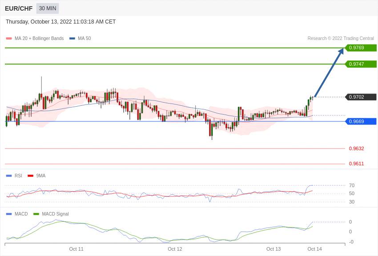Screen dimensions: 378x256
Task: Click the blue MACD legend swatch
Action: pos(9,214)
